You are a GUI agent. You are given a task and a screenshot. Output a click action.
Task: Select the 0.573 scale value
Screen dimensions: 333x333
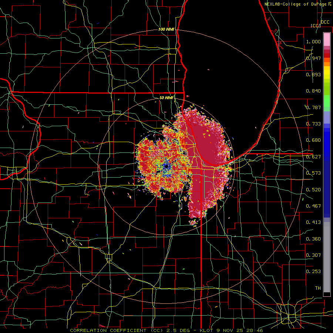click(313, 173)
